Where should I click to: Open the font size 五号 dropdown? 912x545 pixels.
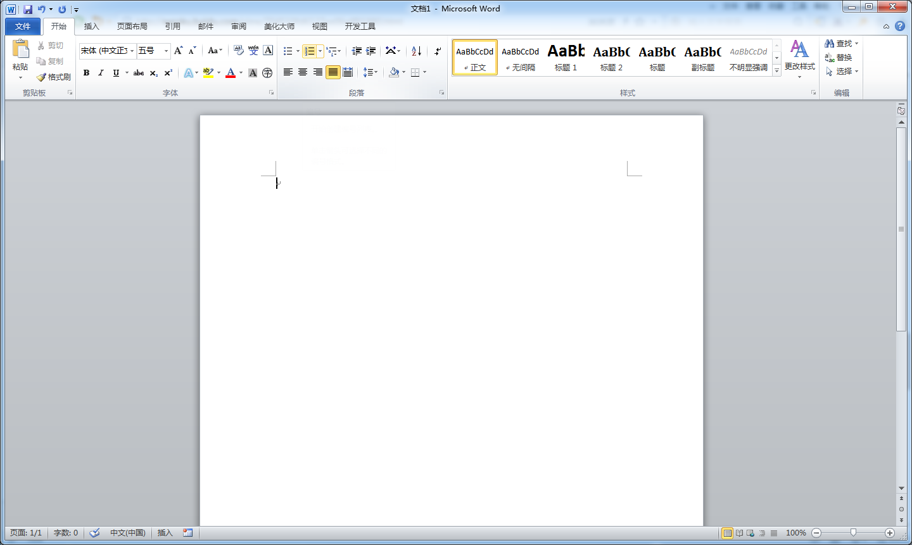(166, 51)
